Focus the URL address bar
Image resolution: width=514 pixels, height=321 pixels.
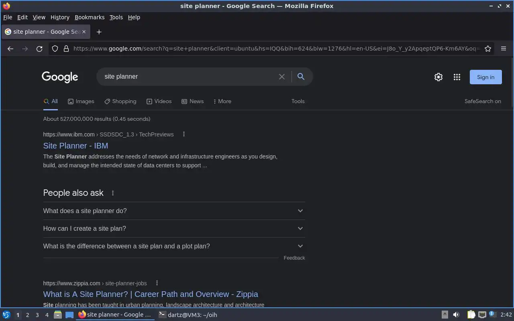[276, 49]
